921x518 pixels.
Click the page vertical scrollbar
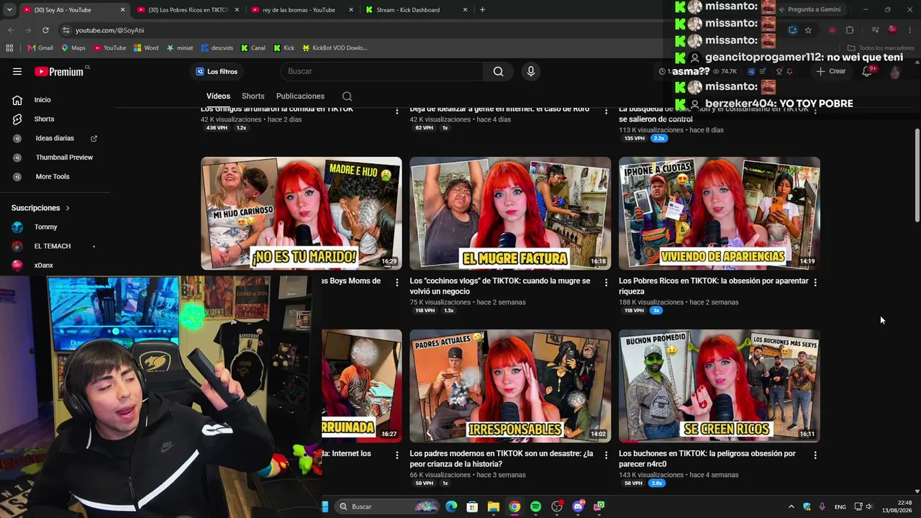(917, 176)
